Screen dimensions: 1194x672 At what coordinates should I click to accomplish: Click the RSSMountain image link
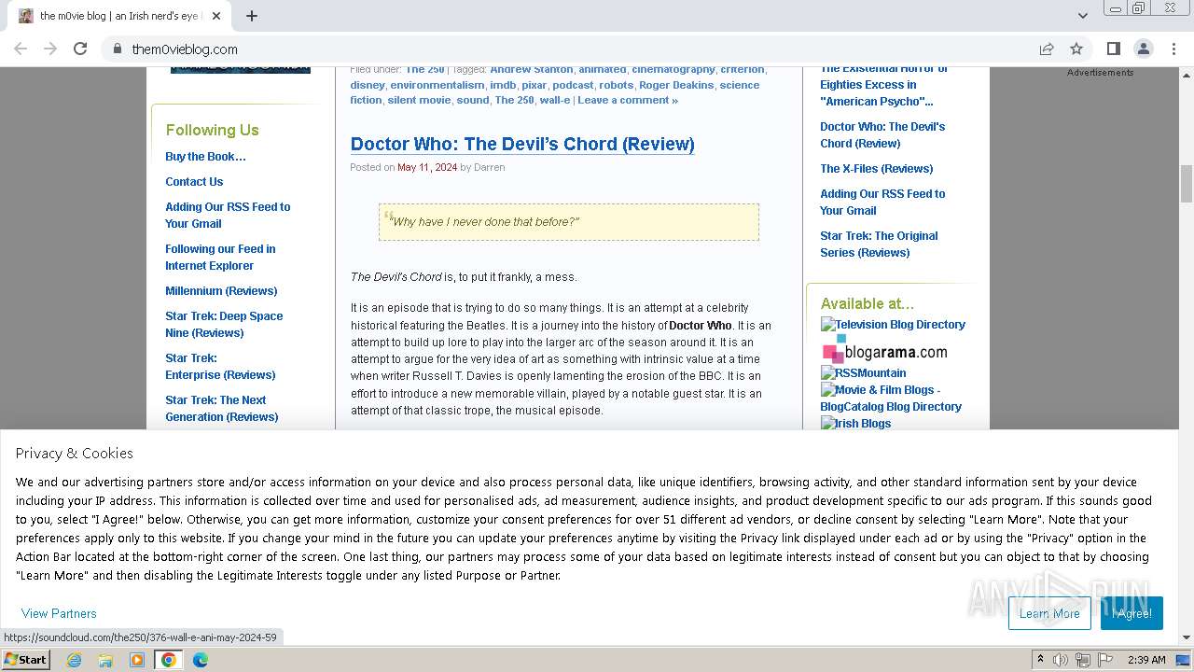(863, 372)
